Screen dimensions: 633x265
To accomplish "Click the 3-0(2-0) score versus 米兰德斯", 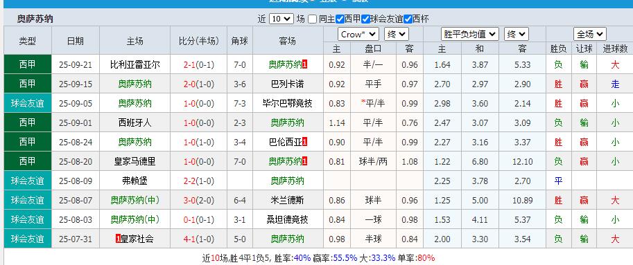I will 198,200.
